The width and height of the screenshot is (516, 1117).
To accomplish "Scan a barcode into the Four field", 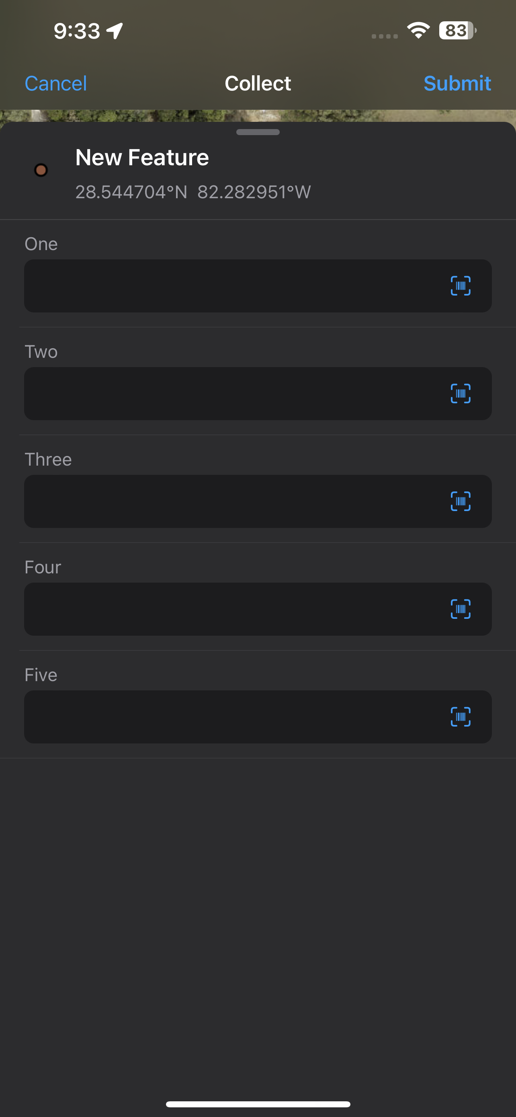I will pyautogui.click(x=461, y=609).
